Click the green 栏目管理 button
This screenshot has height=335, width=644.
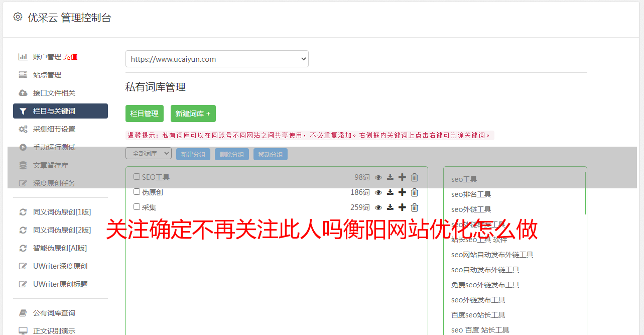click(x=145, y=114)
